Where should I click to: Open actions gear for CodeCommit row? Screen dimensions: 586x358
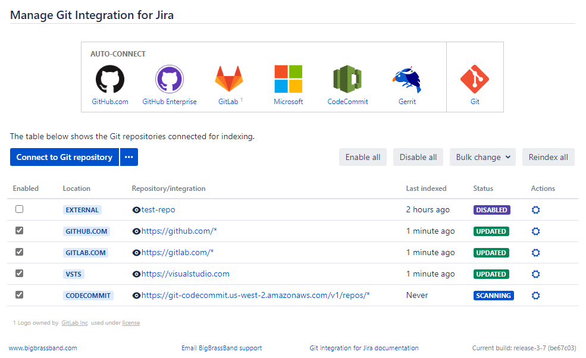coord(535,296)
